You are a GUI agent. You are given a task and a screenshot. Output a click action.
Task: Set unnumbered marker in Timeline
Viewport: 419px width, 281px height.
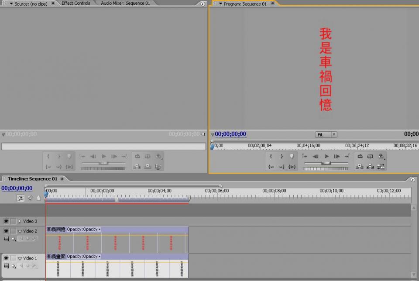pyautogui.click(x=39, y=198)
